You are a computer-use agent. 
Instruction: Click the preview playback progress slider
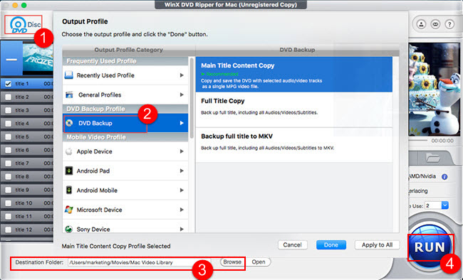[x=418, y=141]
